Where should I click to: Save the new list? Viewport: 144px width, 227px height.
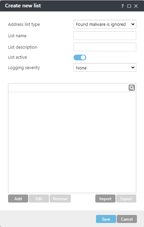click(x=106, y=219)
